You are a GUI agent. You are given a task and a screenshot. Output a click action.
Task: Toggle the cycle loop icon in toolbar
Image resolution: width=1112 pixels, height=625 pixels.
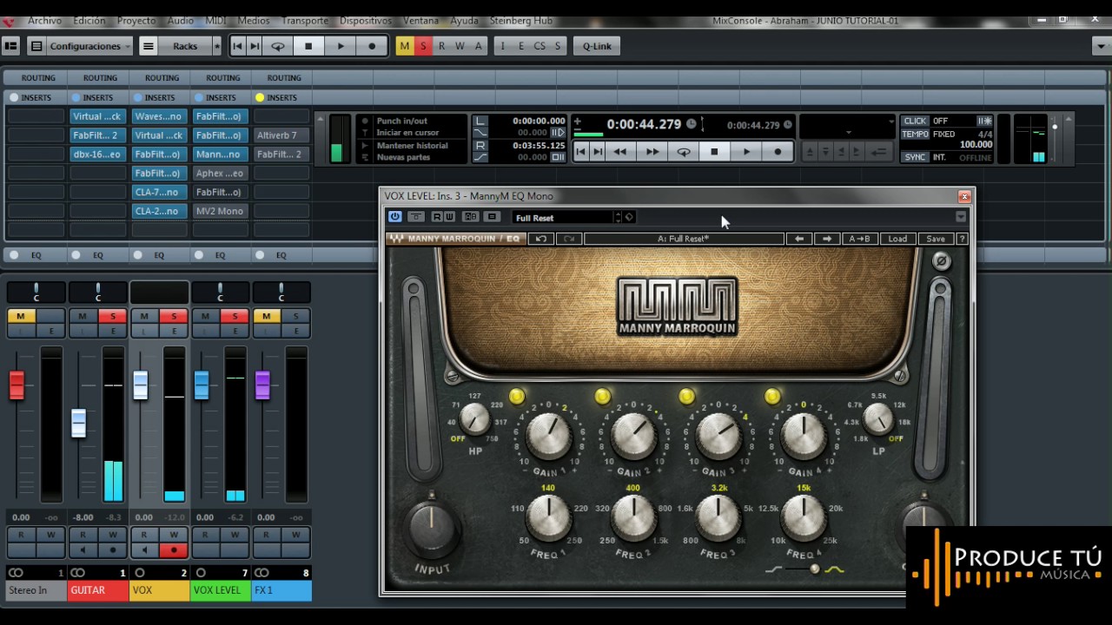[278, 46]
